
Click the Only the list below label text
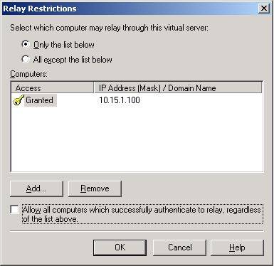pyautogui.click(x=64, y=45)
